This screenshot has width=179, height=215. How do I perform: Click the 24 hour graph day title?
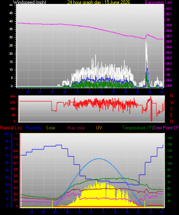98,2
